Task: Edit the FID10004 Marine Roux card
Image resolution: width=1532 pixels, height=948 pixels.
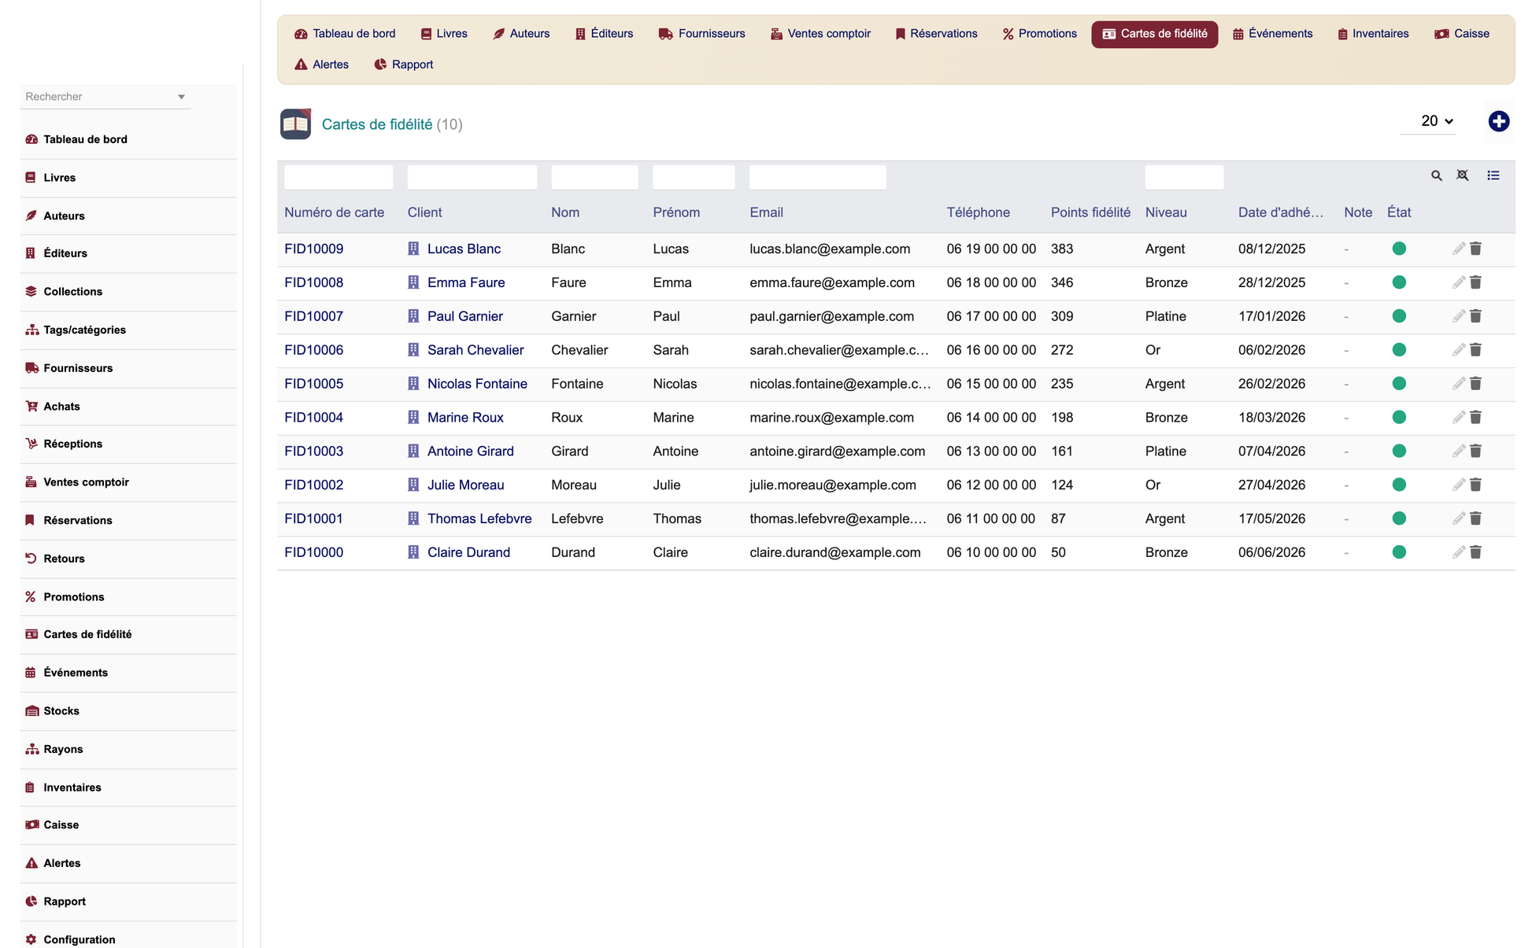Action: click(1458, 418)
